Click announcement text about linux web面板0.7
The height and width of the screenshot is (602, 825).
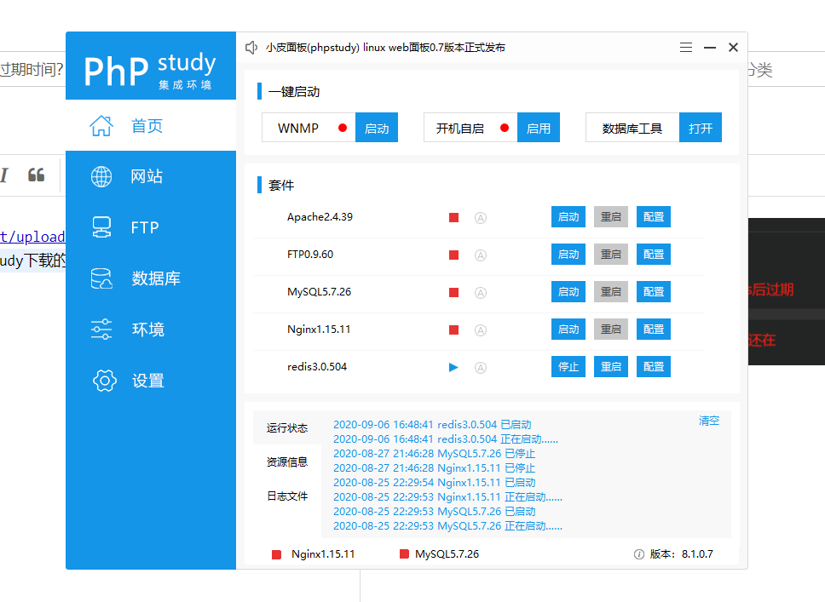pyautogui.click(x=385, y=48)
